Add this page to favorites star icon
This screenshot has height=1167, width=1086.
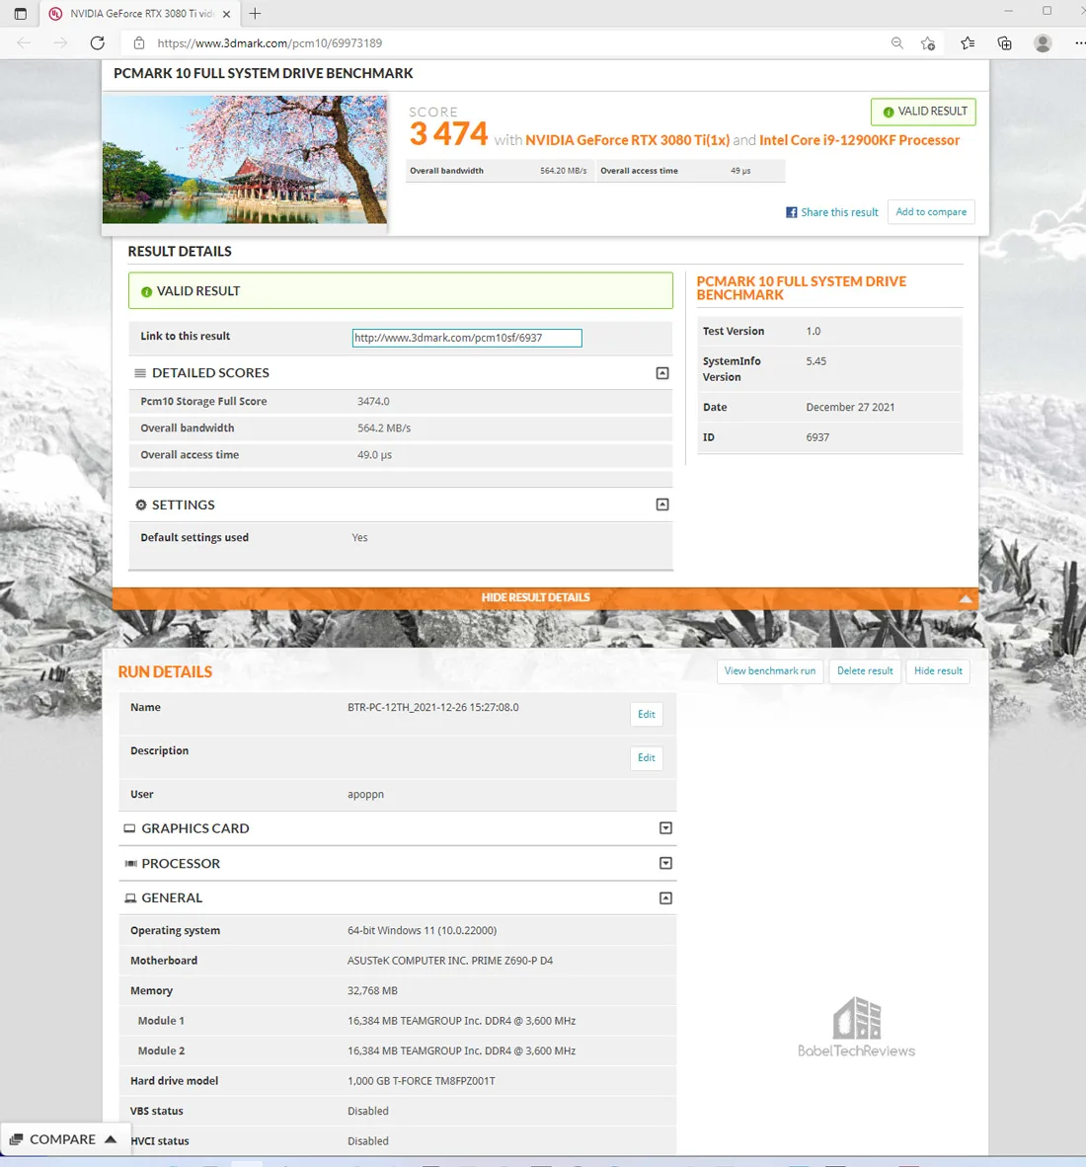[927, 43]
